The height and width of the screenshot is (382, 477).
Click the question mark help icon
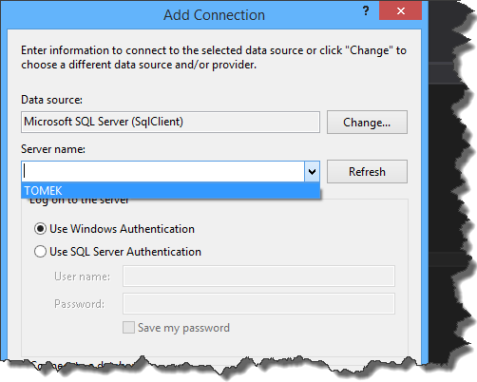click(366, 11)
